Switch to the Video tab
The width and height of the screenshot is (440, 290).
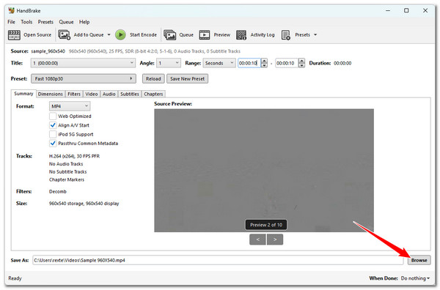point(92,94)
